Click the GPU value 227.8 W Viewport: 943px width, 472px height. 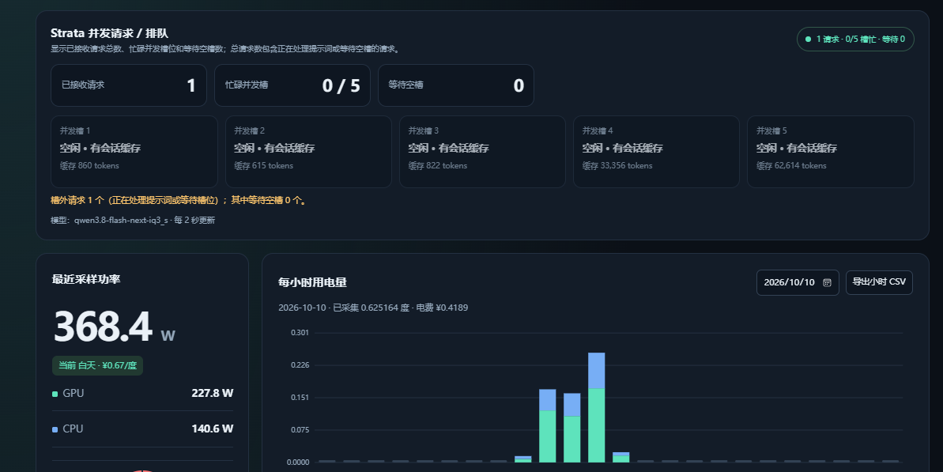point(213,393)
